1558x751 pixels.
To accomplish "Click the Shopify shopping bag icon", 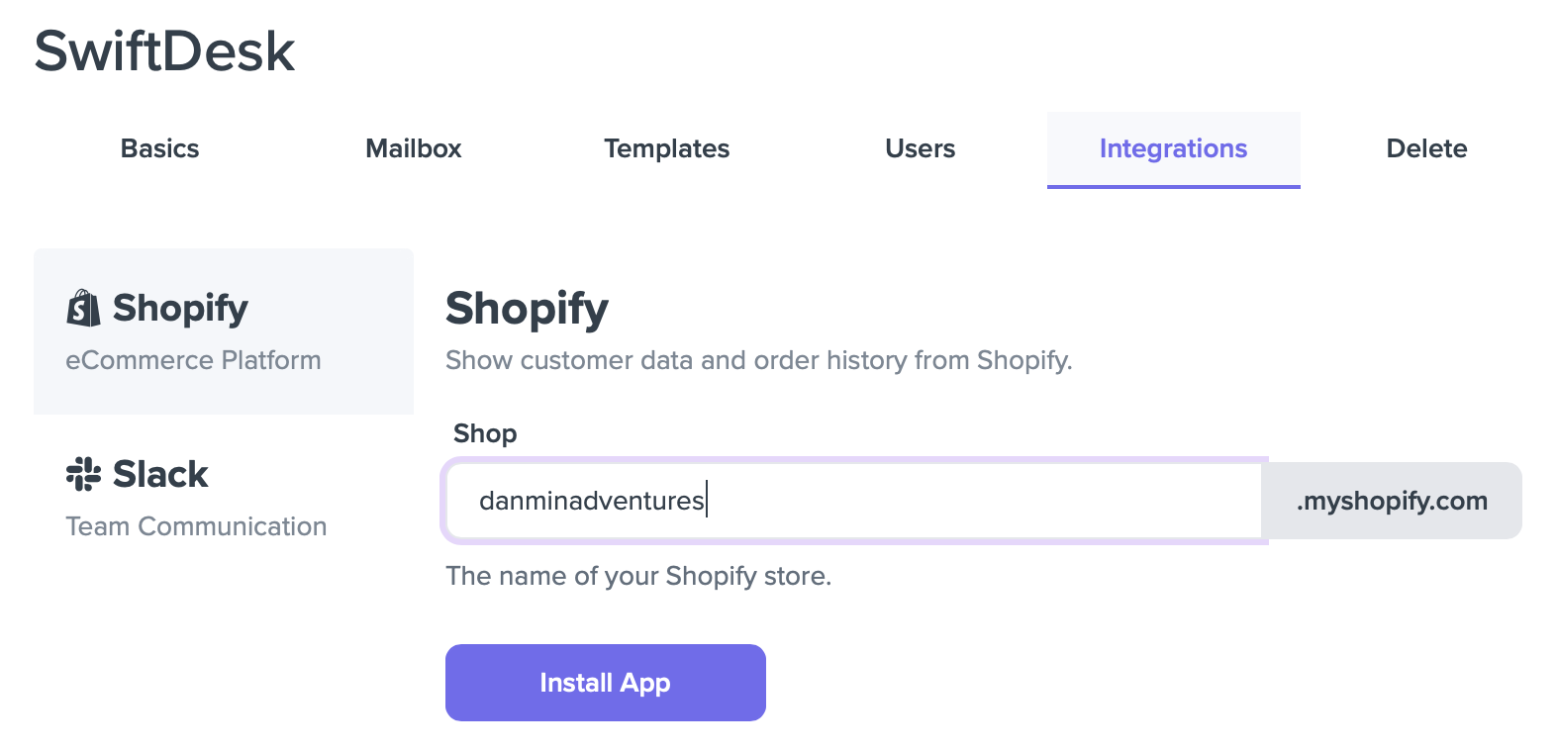I will tap(84, 308).
